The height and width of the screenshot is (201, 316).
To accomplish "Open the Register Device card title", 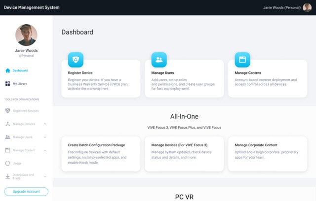I will pyautogui.click(x=80, y=73).
